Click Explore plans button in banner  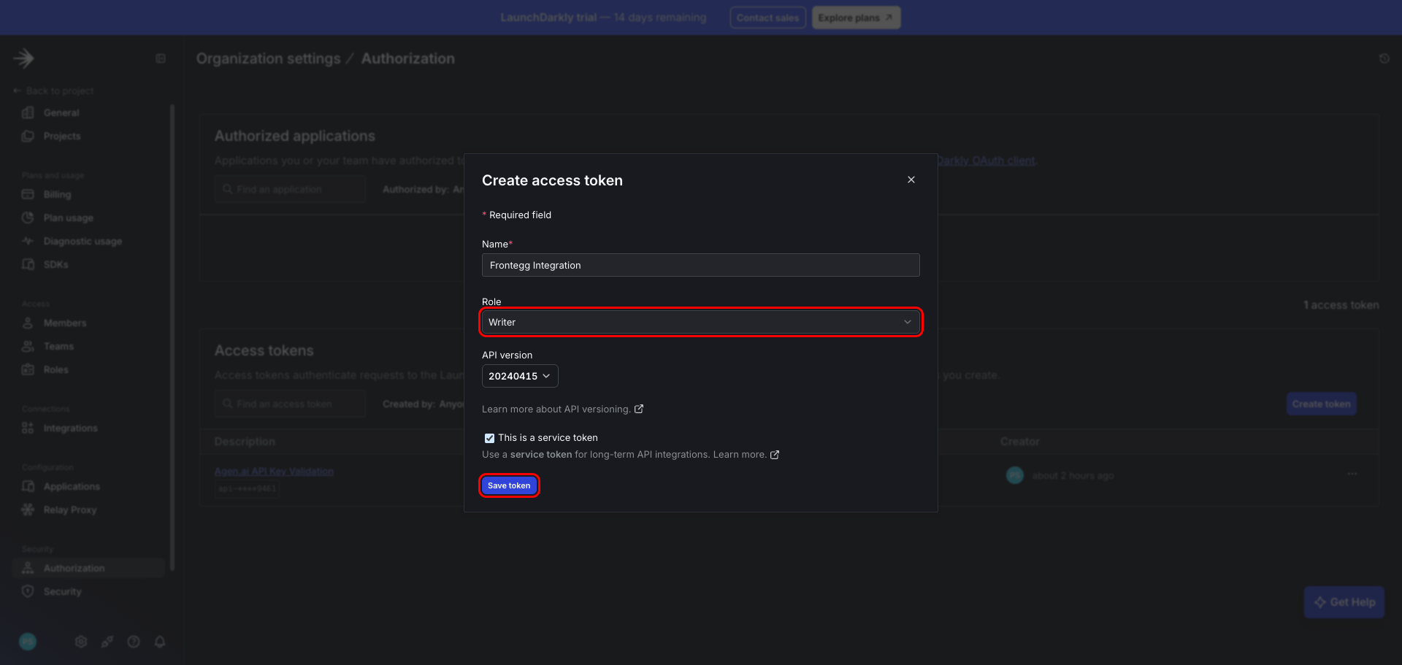coord(856,18)
